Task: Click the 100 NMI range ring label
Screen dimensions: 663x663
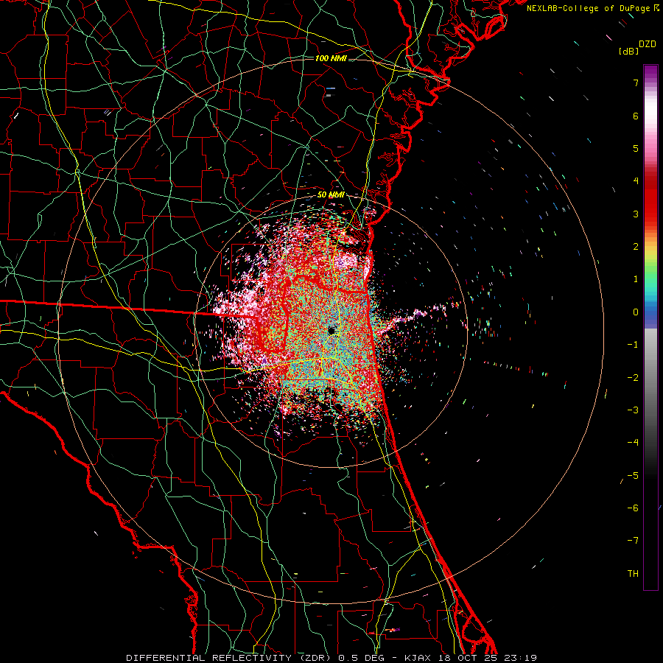Action: 331,58
